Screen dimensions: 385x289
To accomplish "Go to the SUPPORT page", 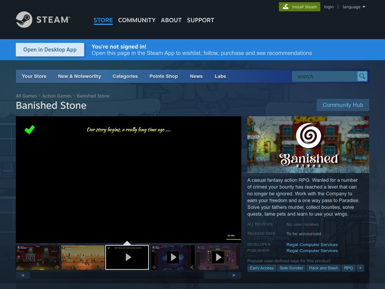I will point(200,20).
